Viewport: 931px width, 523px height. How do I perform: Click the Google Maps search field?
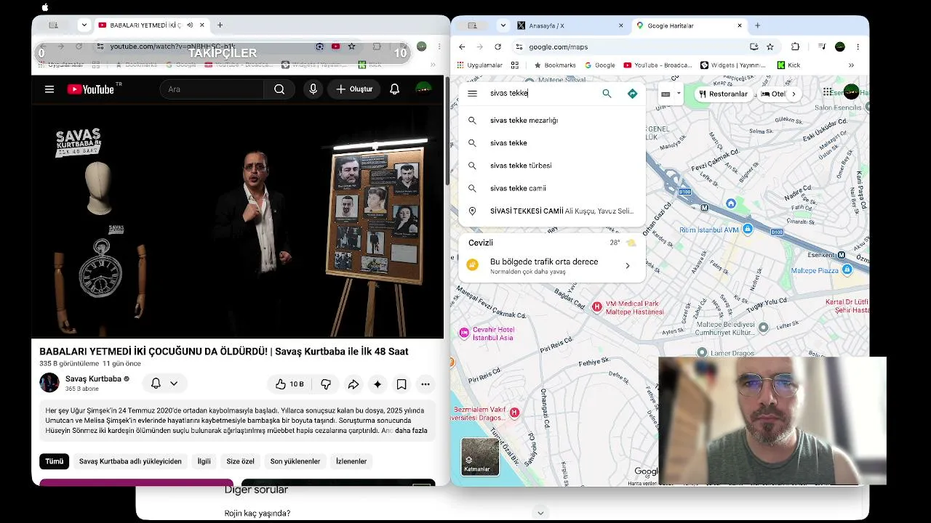[x=542, y=94]
